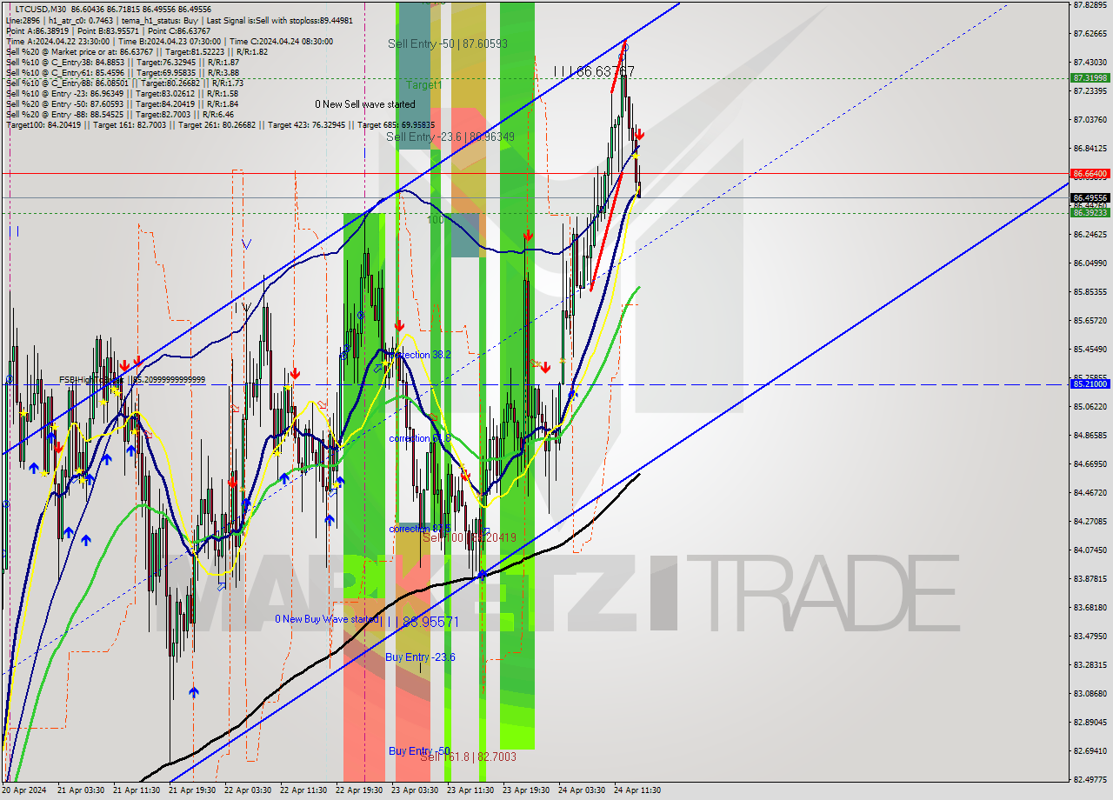Click the 87.03760 price axis value
The image size is (1113, 800).
1090,119
